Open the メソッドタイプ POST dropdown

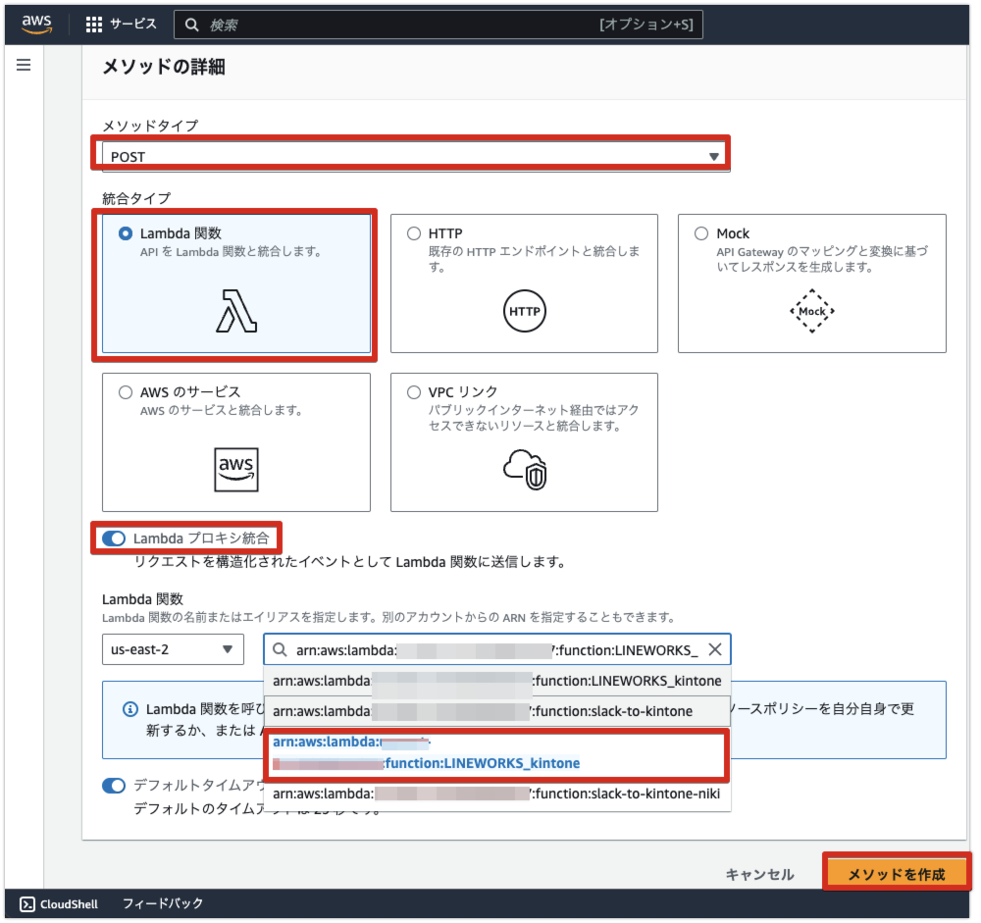pos(412,156)
